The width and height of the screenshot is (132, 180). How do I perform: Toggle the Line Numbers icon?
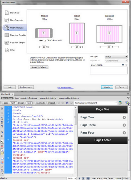2,142
